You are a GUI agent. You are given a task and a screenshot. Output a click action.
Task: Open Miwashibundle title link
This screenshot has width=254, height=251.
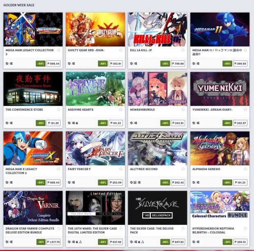pos(143,110)
